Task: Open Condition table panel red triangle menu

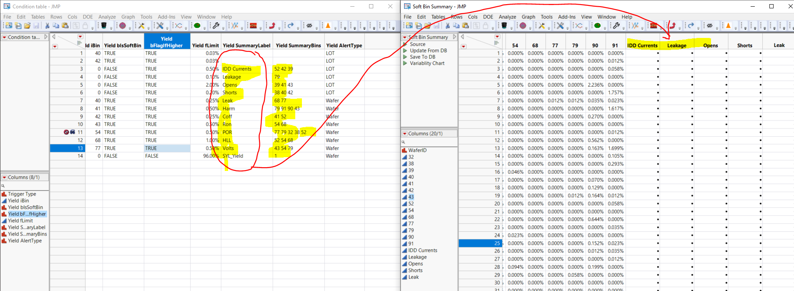Action: click(4, 38)
